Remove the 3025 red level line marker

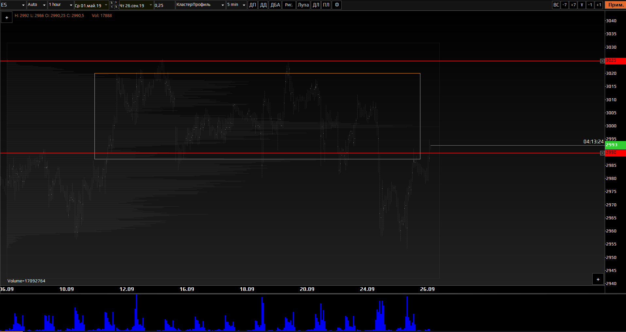(x=602, y=61)
